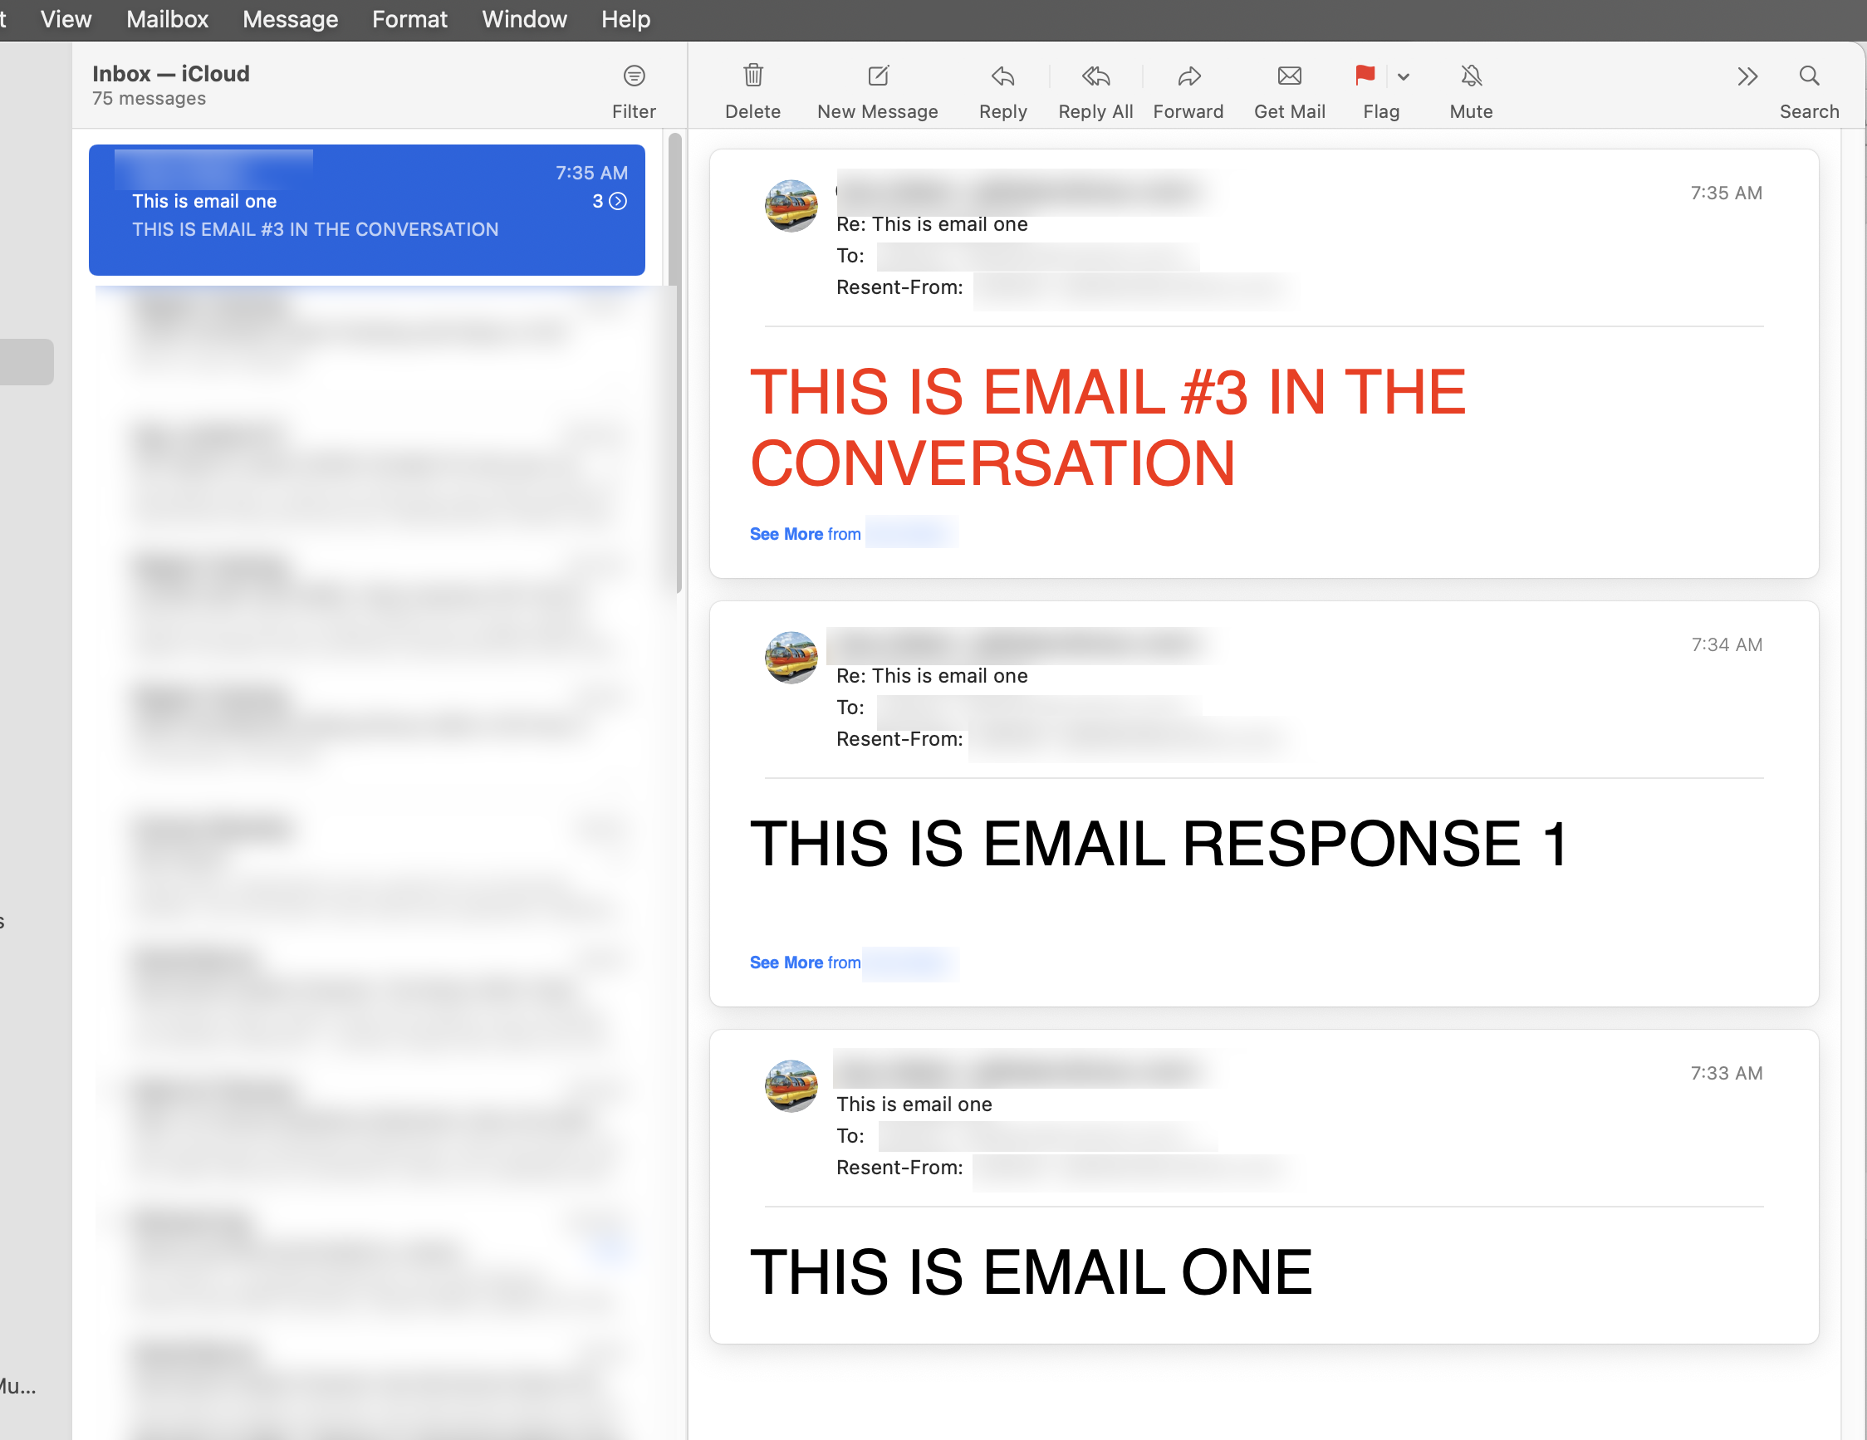The width and height of the screenshot is (1867, 1440).
Task: Open the Flag color dropdown arrow
Action: click(1404, 77)
